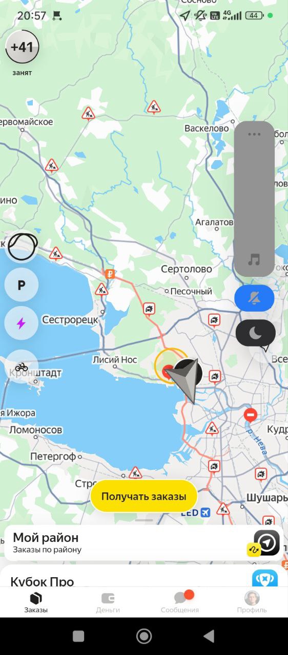This screenshot has width=288, height=655.
Task: Expand the bottom sheet drag handle
Action: click(x=144, y=520)
